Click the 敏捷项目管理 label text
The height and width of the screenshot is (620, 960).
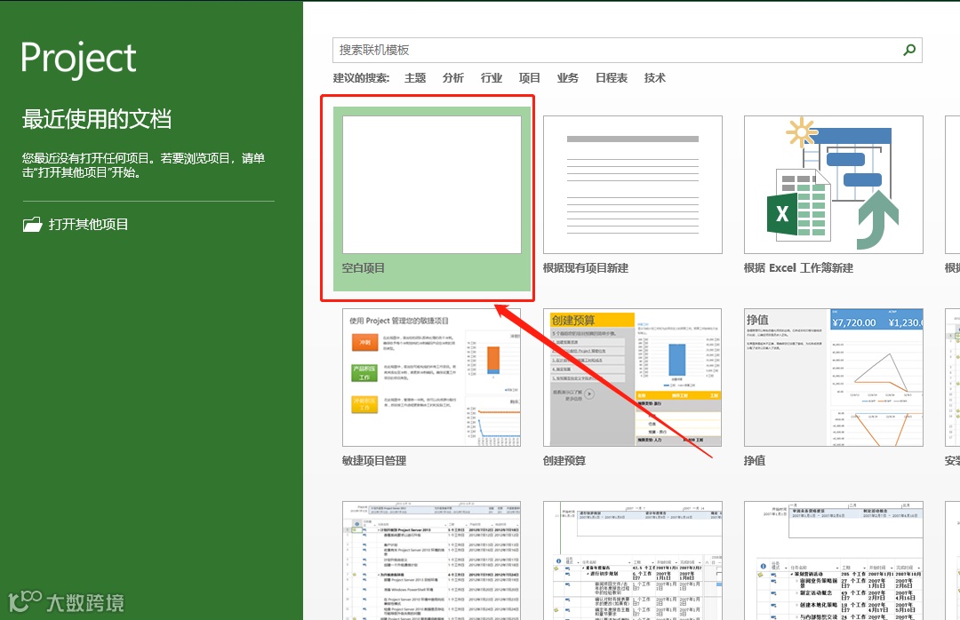374,461
